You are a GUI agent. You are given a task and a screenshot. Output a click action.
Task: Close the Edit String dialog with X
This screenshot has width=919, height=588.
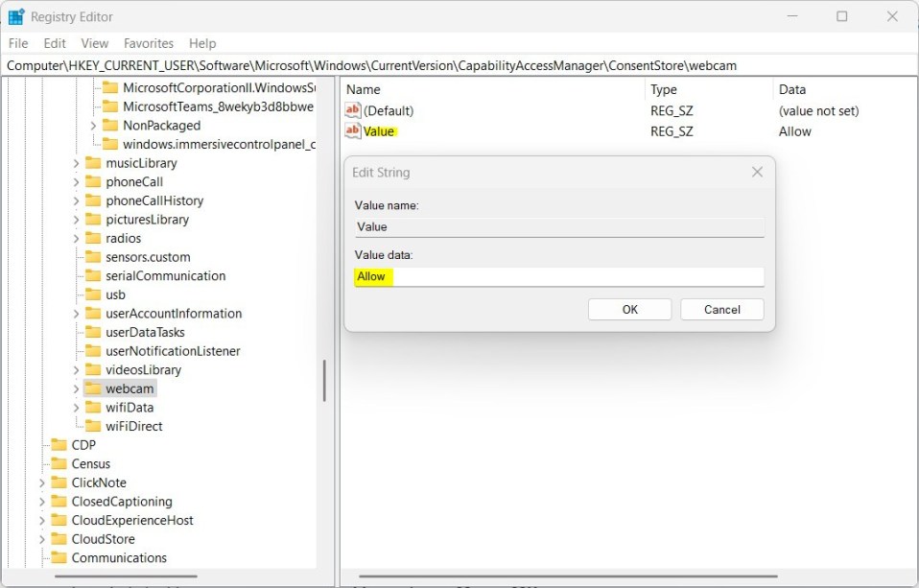[757, 172]
